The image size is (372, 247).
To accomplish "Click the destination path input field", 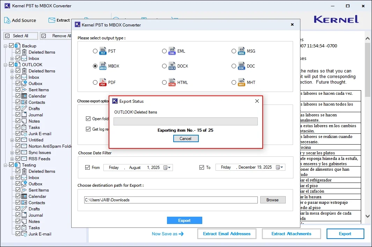I will click(x=170, y=200).
